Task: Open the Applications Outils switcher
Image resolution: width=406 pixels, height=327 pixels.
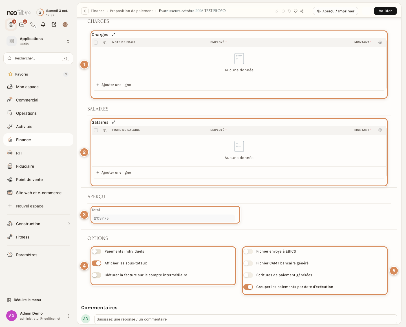Action: [38, 41]
